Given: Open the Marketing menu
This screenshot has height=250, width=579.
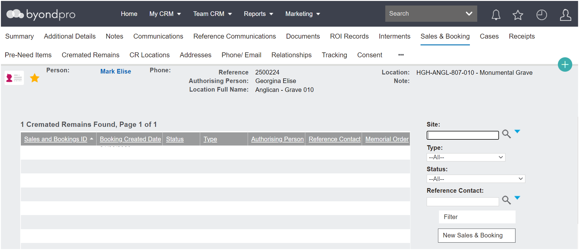Looking at the screenshot, I should [303, 14].
